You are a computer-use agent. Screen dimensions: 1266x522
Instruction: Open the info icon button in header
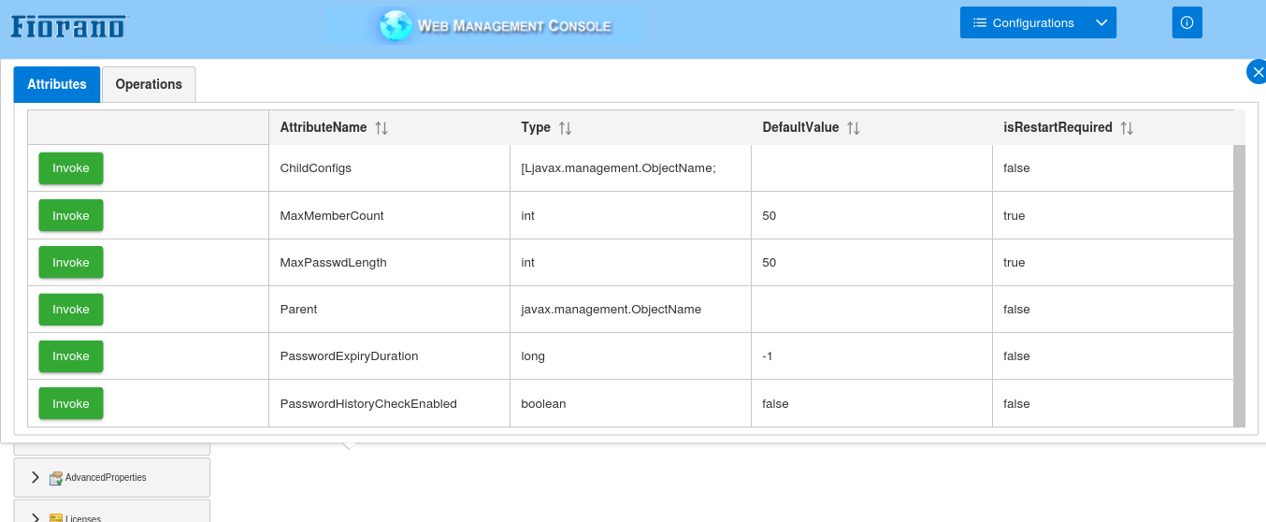(1187, 22)
